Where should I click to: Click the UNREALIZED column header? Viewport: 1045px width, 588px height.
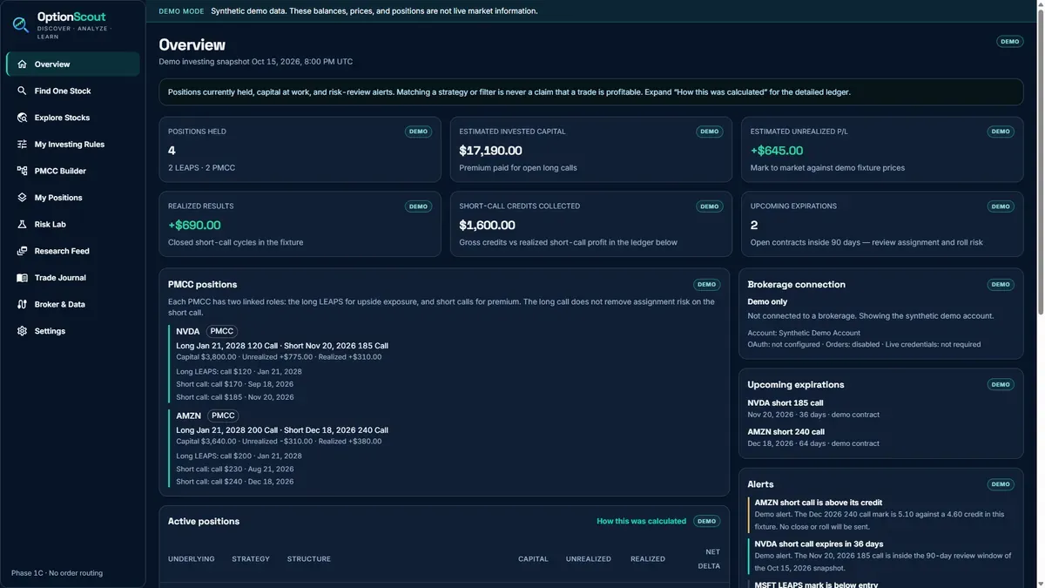tap(589, 558)
